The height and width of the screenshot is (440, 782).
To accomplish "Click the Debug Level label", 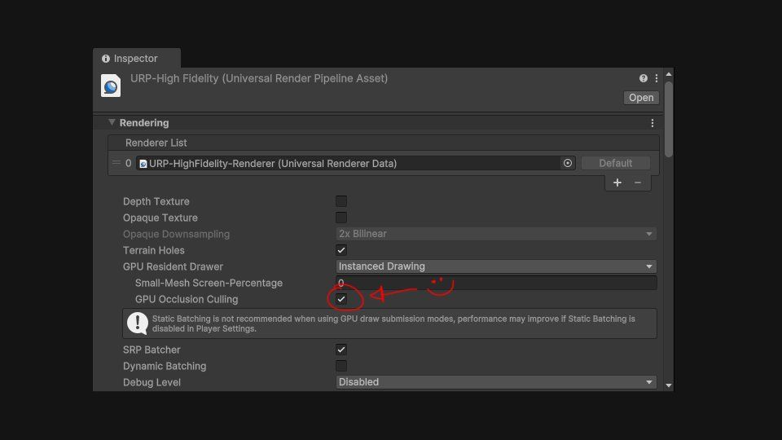I will [x=152, y=383].
